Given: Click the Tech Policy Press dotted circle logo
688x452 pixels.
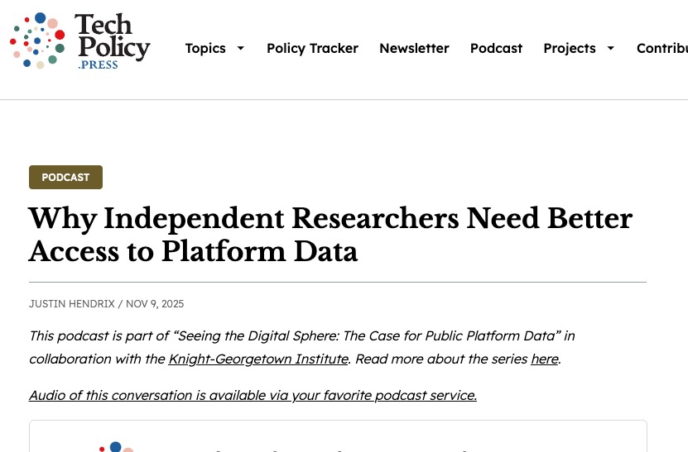Looking at the screenshot, I should (x=37, y=40).
